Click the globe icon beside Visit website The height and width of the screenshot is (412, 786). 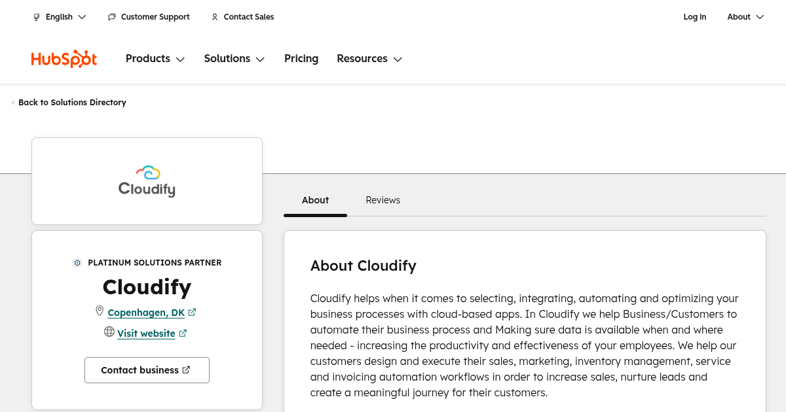point(109,332)
